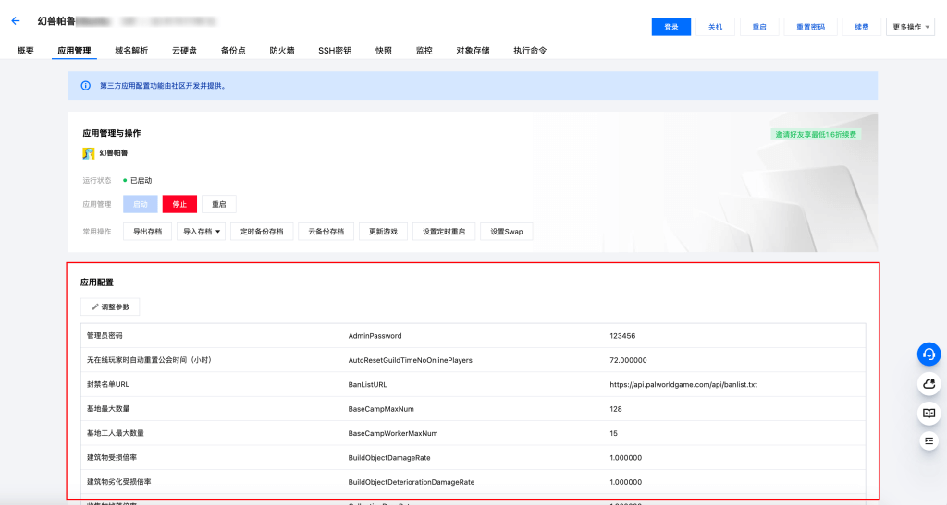
Task: Click 邀请好友享最低1.6折续费 promo tag
Action: (816, 134)
